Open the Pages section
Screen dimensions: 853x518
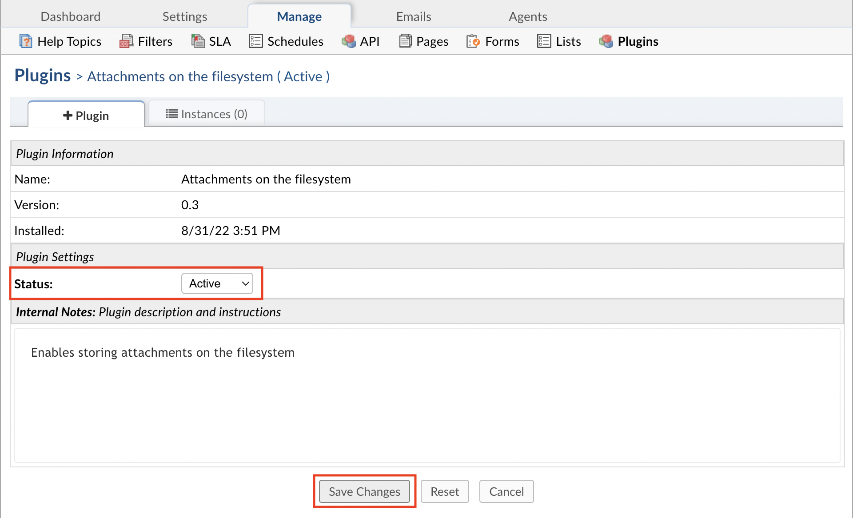(x=423, y=41)
